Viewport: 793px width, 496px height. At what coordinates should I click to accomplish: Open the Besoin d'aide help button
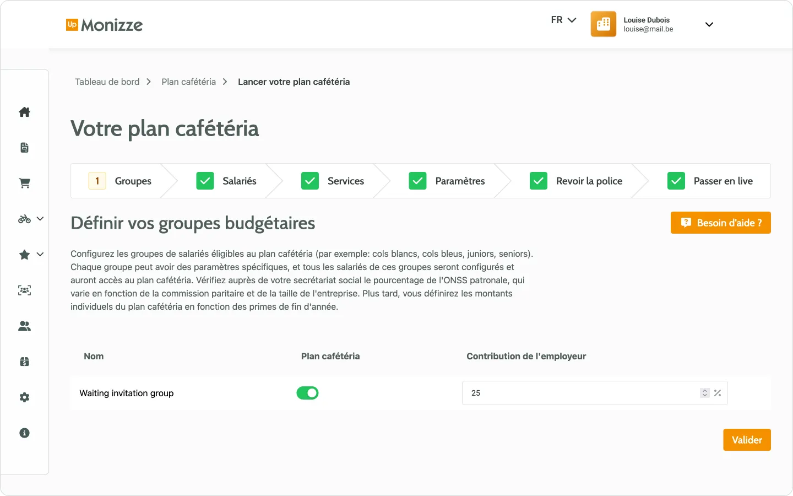[x=720, y=223]
